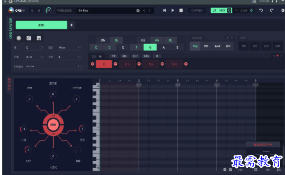Click the bar length knob showing 1
Screen dimensions: 285x175
(77, 99)
